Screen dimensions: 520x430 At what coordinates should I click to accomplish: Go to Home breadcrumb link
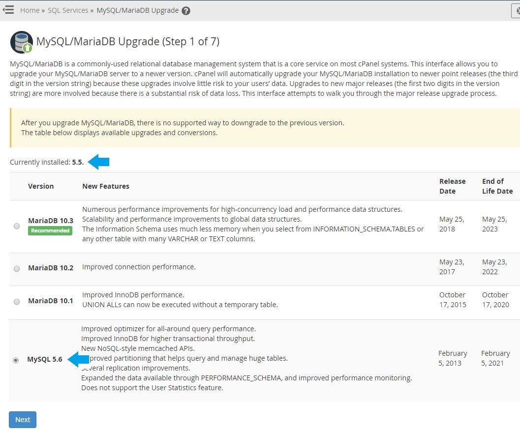point(30,10)
